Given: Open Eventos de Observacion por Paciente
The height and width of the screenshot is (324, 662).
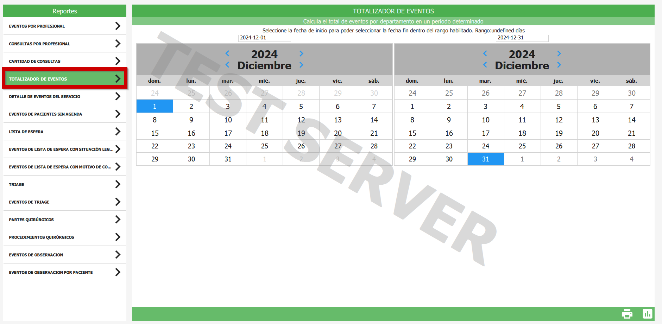Looking at the screenshot, I should pyautogui.click(x=51, y=272).
